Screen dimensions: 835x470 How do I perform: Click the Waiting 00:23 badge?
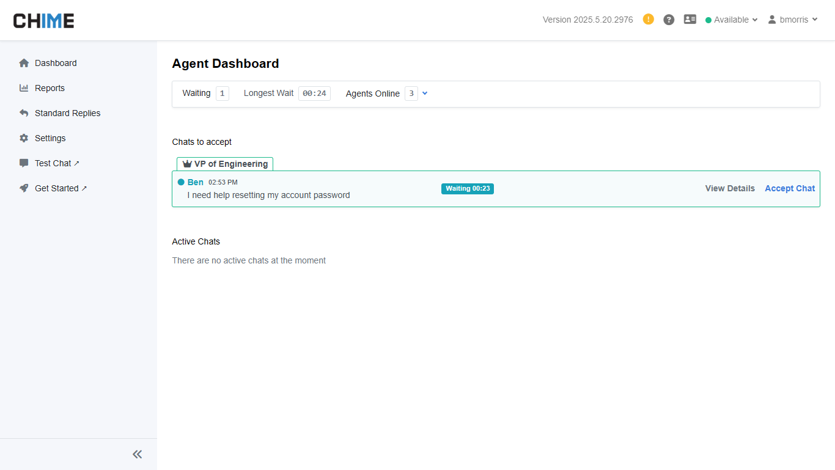pyautogui.click(x=468, y=188)
